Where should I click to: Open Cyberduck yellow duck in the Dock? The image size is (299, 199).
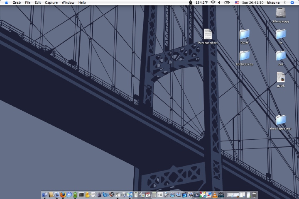click(87, 195)
